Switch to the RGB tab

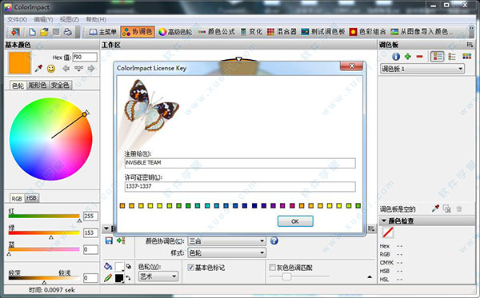coord(17,198)
